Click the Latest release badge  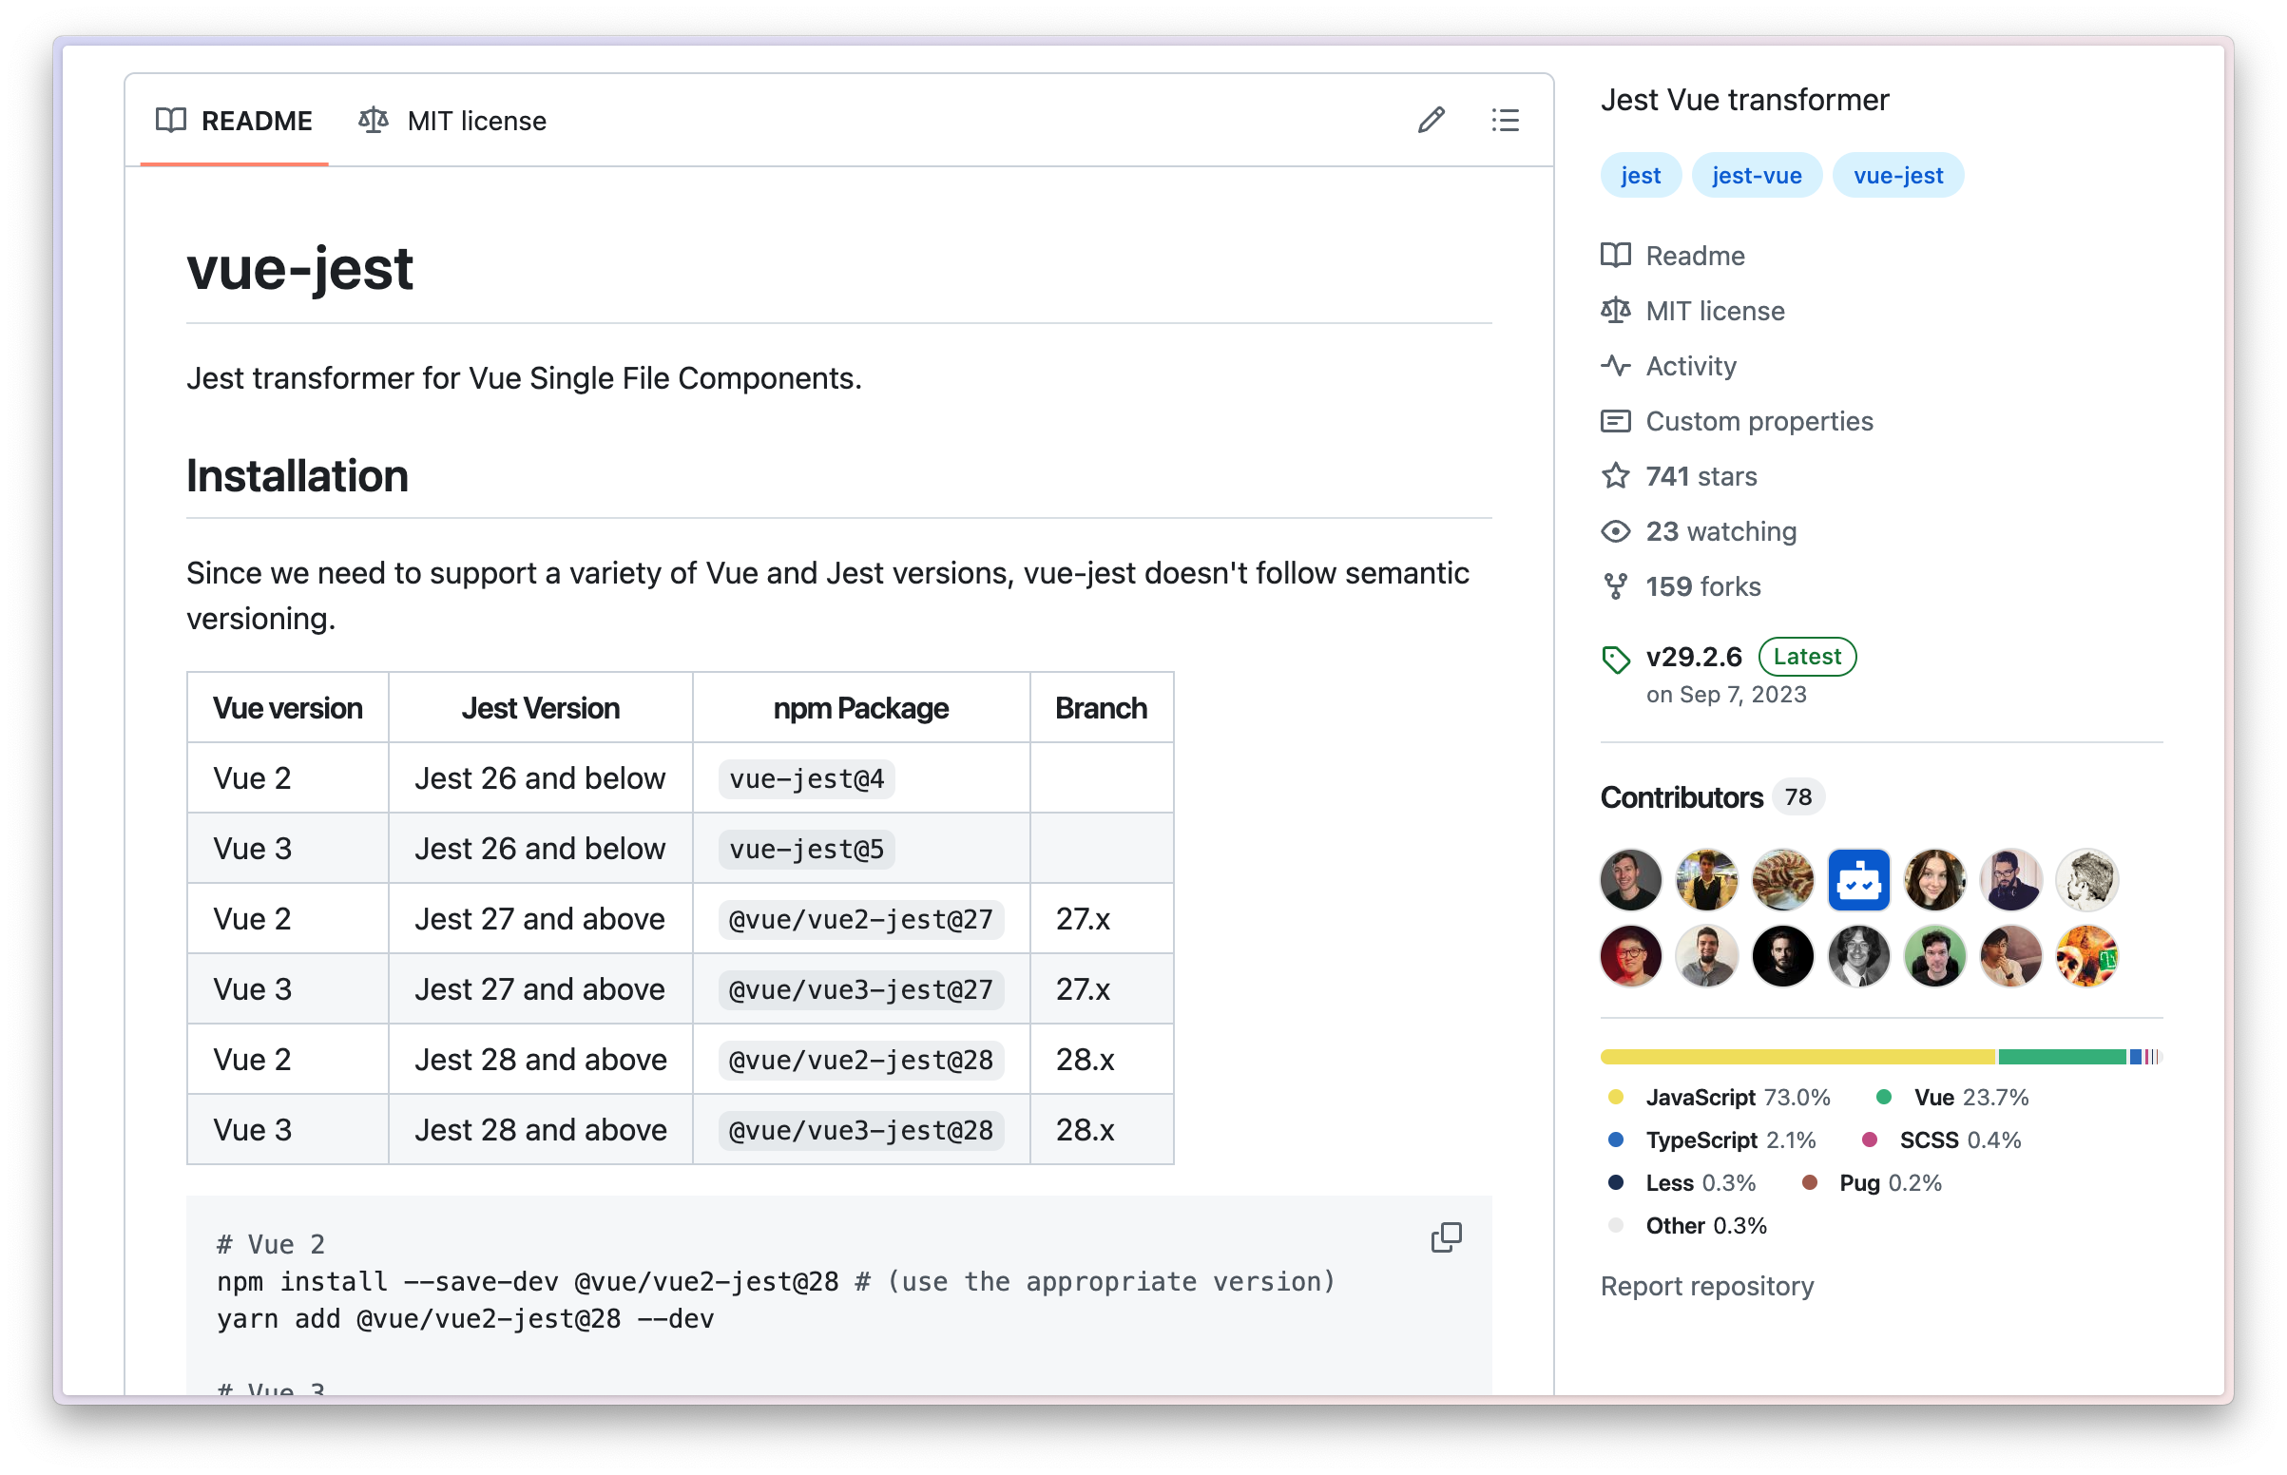pos(1806,656)
